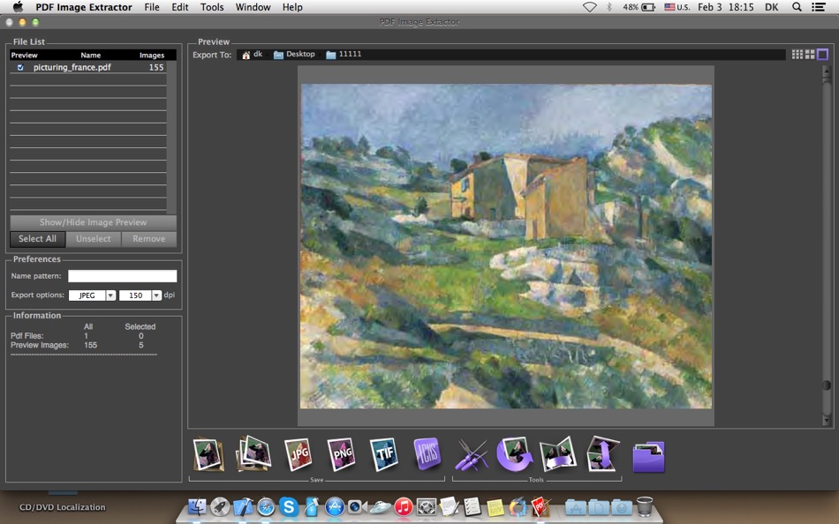Open the 150 dpi resolution dropdown

pyautogui.click(x=156, y=296)
